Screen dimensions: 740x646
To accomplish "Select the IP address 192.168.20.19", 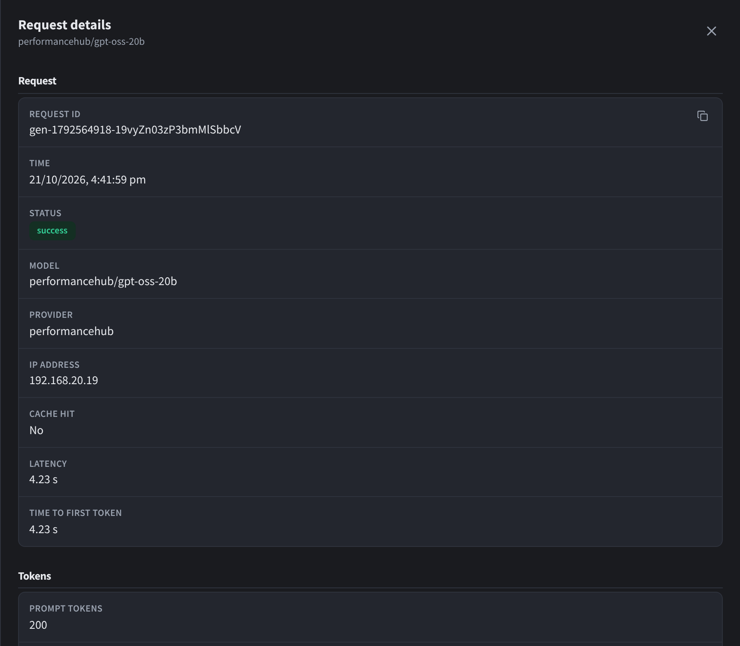I will click(64, 380).
